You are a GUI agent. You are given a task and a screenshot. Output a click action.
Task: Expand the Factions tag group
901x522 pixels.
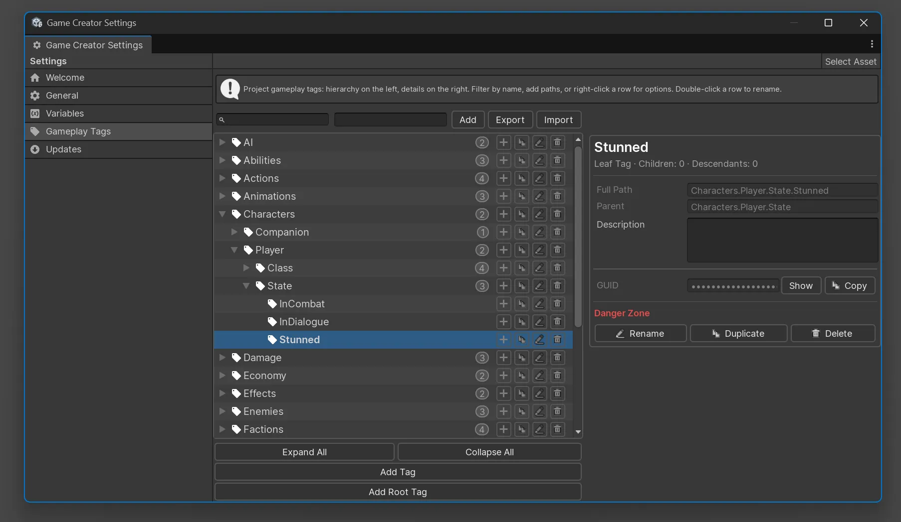(x=223, y=429)
